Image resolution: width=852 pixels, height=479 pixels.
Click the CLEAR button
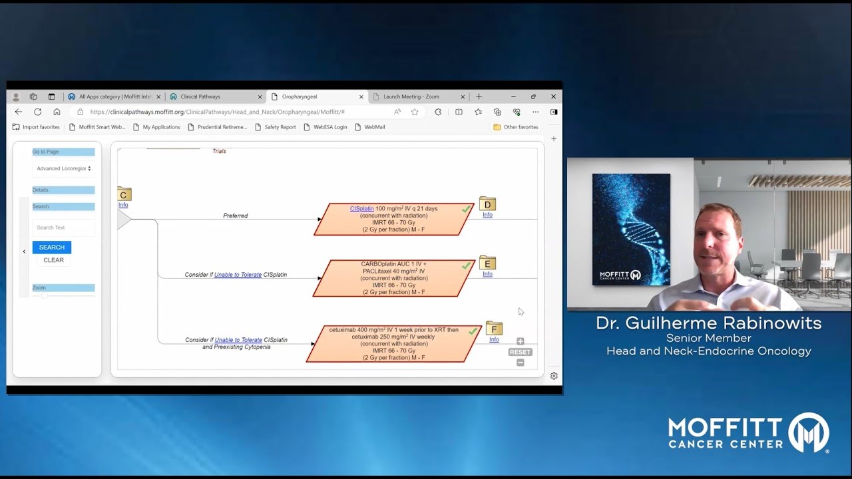point(54,260)
